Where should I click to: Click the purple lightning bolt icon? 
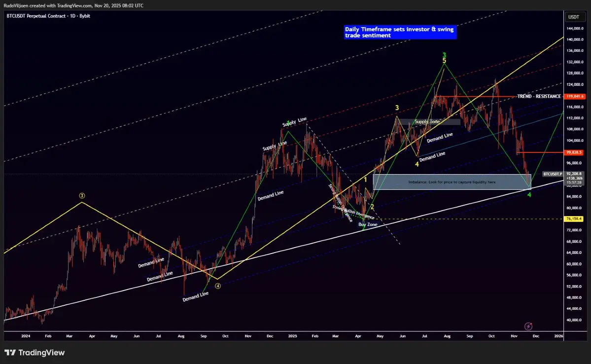tap(528, 327)
